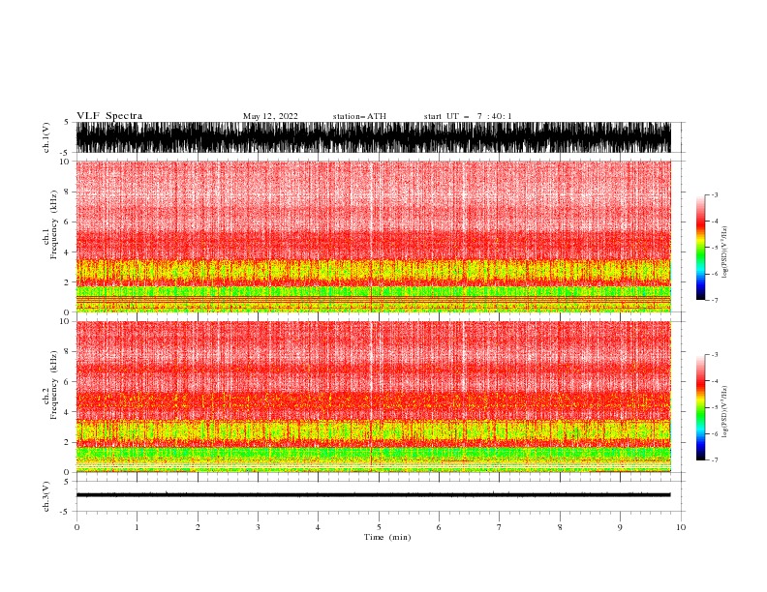Image resolution: width=767 pixels, height=592 pixels.
Task: Click the "ch.3(V)" waveform axis label
Action: coord(46,496)
